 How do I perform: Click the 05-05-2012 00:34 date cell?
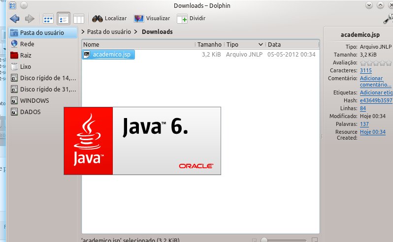click(291, 55)
